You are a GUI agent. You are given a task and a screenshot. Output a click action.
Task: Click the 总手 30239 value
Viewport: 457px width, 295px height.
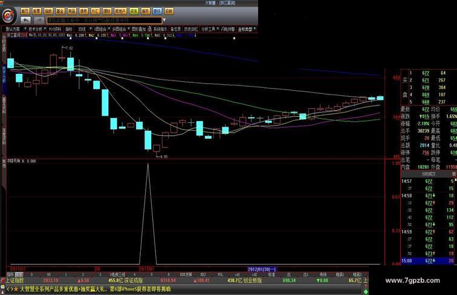coord(424,131)
